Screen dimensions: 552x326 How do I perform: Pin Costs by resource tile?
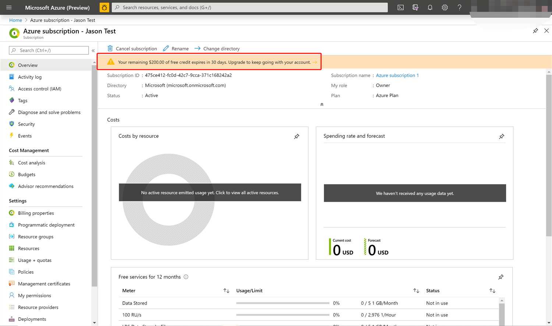[x=297, y=137]
